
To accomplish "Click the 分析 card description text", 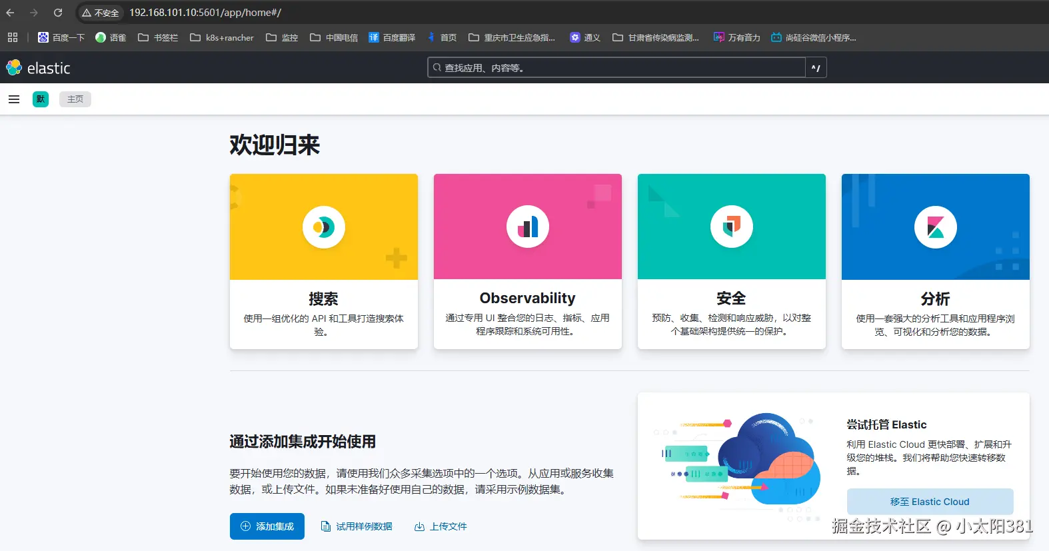I will coord(936,325).
